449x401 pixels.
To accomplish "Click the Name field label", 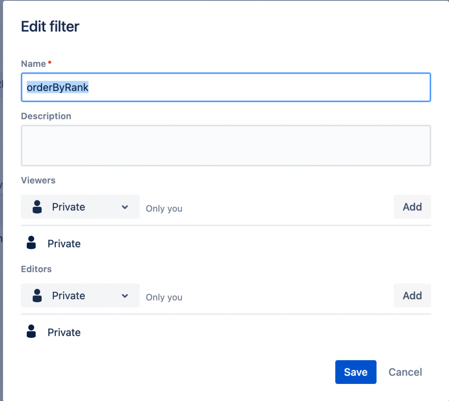I will 34,64.
